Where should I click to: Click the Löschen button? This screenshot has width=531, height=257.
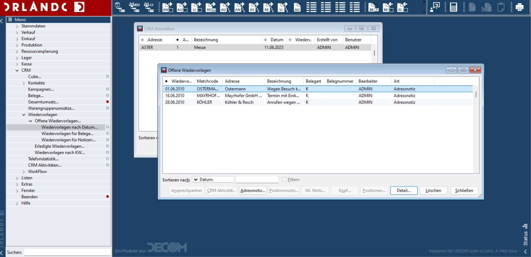pyautogui.click(x=433, y=190)
